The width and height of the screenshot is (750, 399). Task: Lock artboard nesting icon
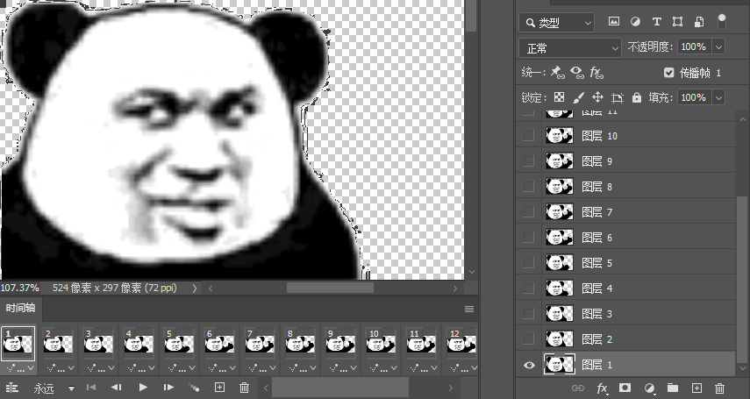pos(617,98)
